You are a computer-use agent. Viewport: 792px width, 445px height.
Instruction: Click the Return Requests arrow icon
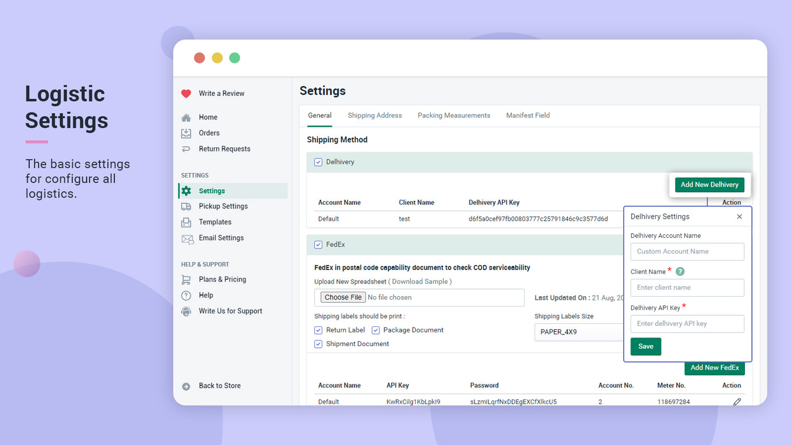pyautogui.click(x=186, y=148)
